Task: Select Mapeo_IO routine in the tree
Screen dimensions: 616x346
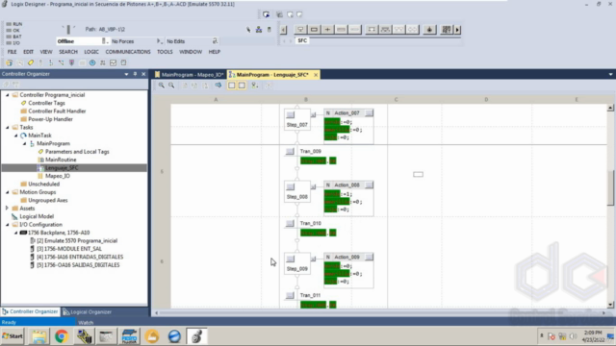Action: coord(58,176)
